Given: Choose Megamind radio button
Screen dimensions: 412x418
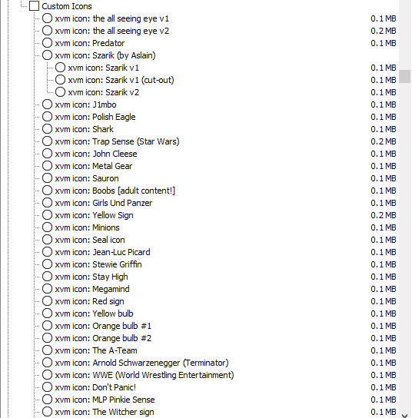Looking at the screenshot, I should tap(47, 289).
